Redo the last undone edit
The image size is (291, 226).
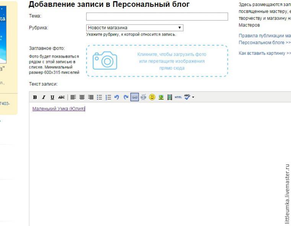click(126, 97)
